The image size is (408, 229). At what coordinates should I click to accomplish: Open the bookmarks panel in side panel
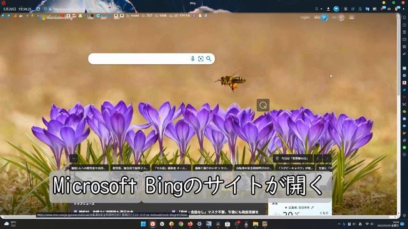[x=404, y=17]
